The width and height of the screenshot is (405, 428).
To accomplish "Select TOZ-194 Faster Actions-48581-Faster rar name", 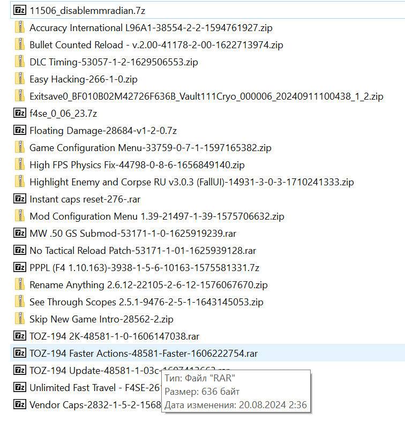I will 144,354.
